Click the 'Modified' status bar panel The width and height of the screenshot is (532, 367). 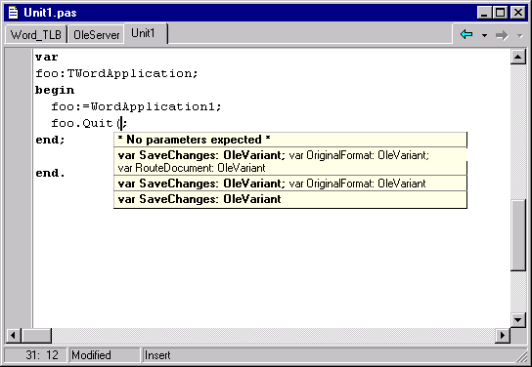click(105, 355)
